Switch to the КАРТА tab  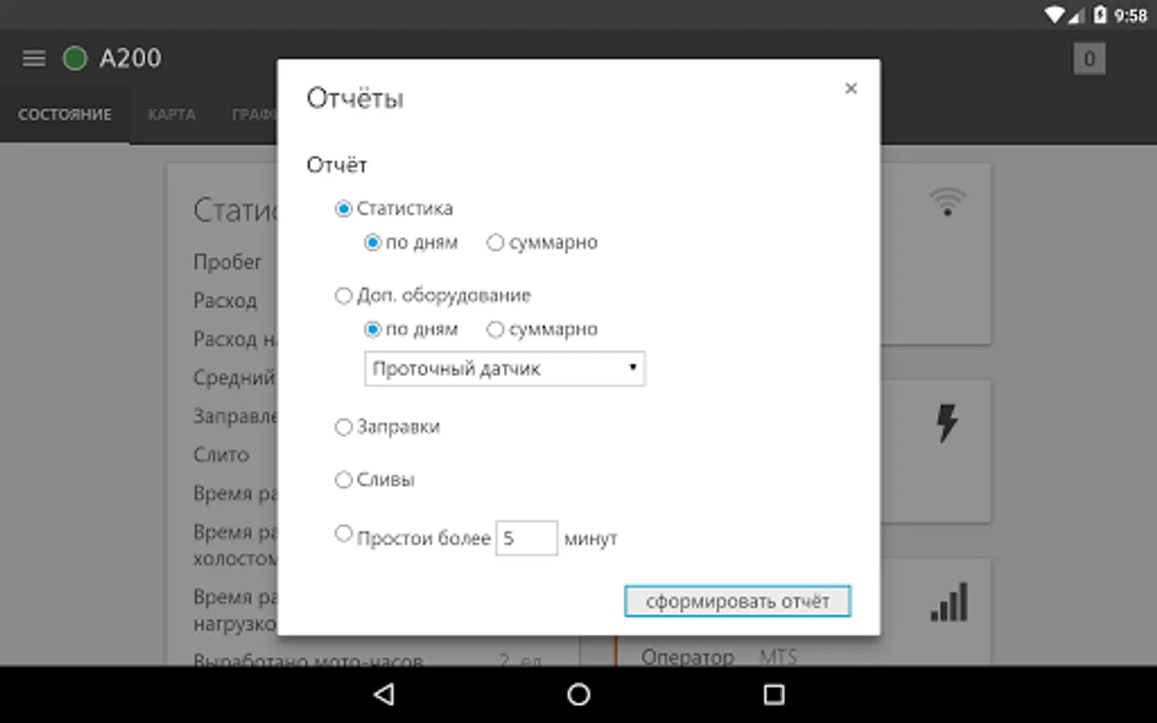[x=171, y=115]
